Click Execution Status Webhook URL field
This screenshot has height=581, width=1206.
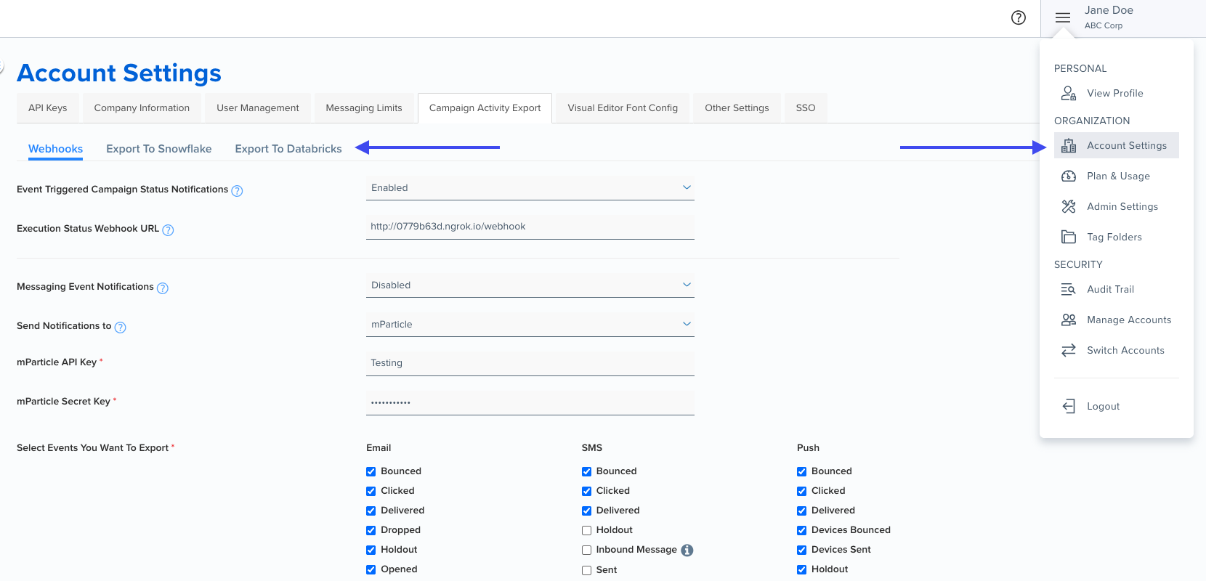pyautogui.click(x=530, y=227)
